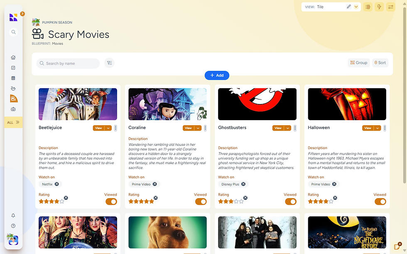
Task: Set Ghostbusters rating to the fourth star
Action: click(x=236, y=201)
